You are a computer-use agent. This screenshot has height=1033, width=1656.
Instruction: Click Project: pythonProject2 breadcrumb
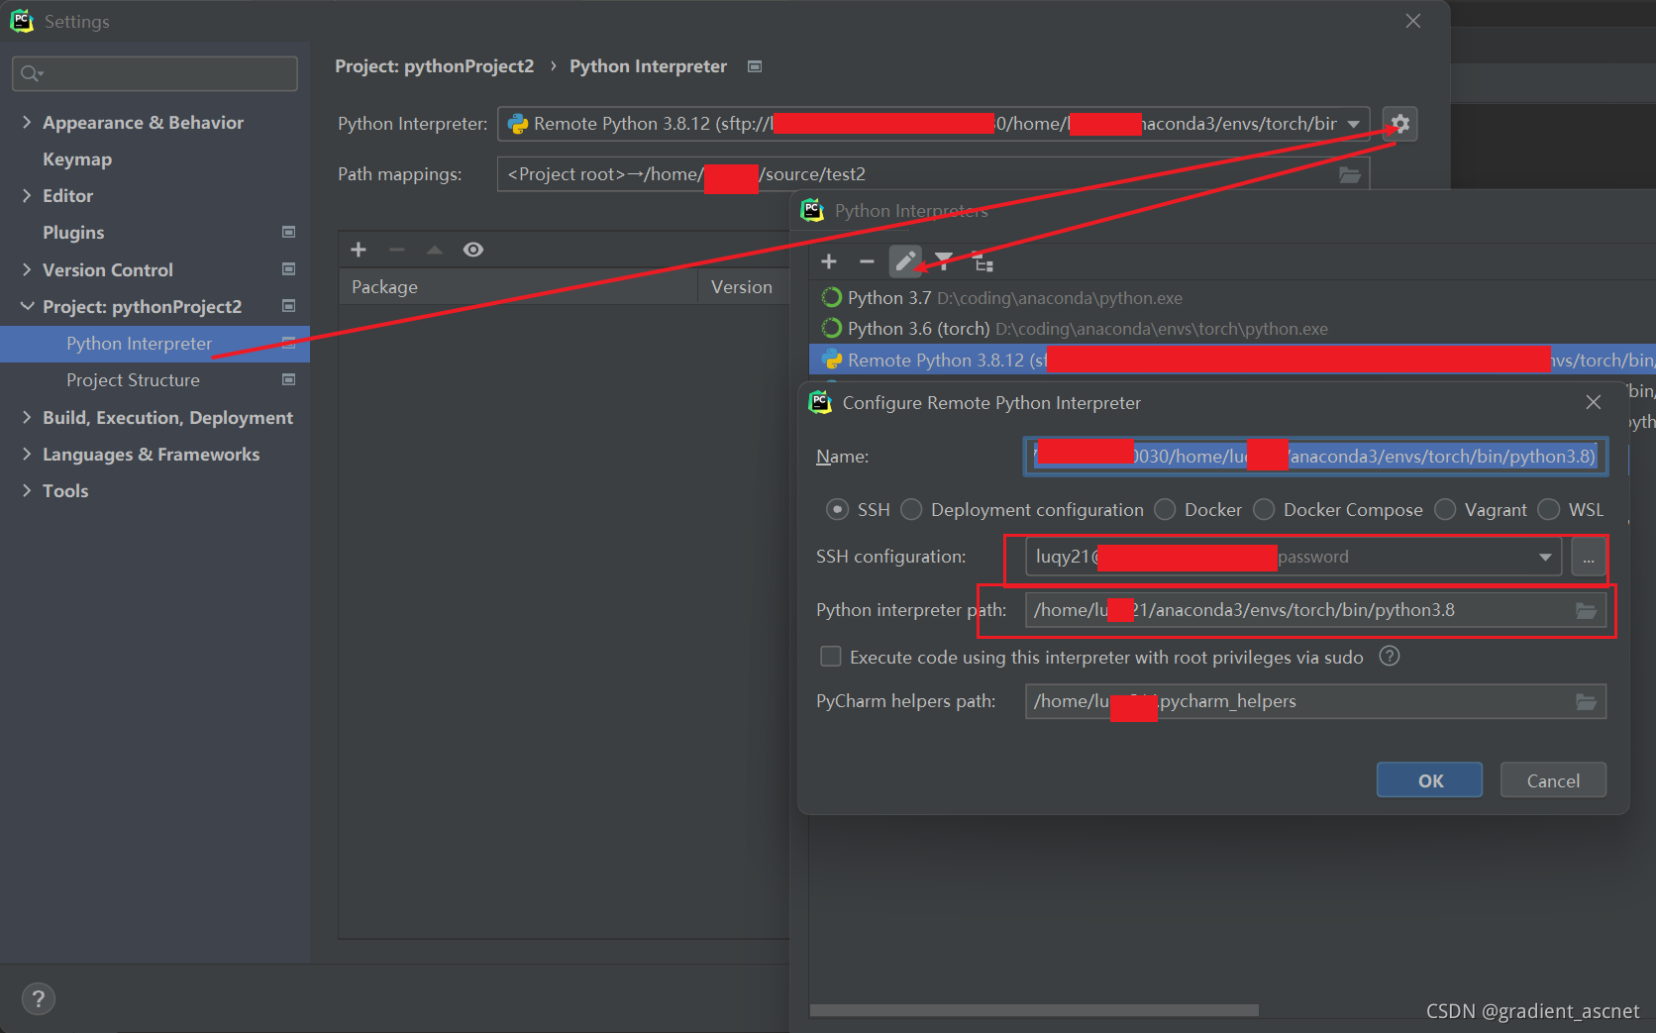tap(434, 66)
